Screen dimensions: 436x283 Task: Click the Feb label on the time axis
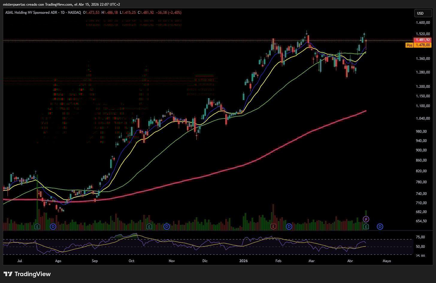click(x=278, y=261)
